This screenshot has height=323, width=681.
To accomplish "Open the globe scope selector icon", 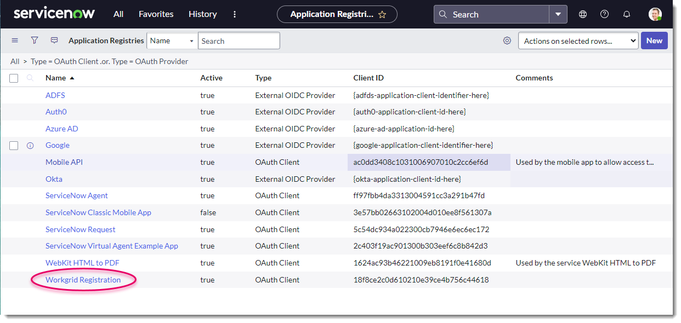I will pos(583,14).
